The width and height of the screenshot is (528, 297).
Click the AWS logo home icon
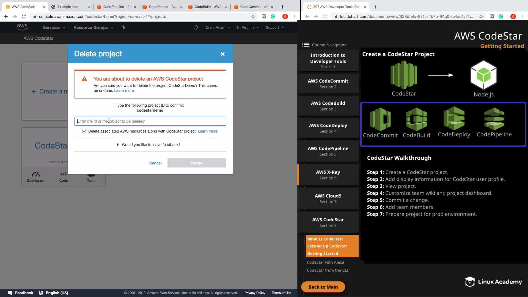click(x=22, y=27)
